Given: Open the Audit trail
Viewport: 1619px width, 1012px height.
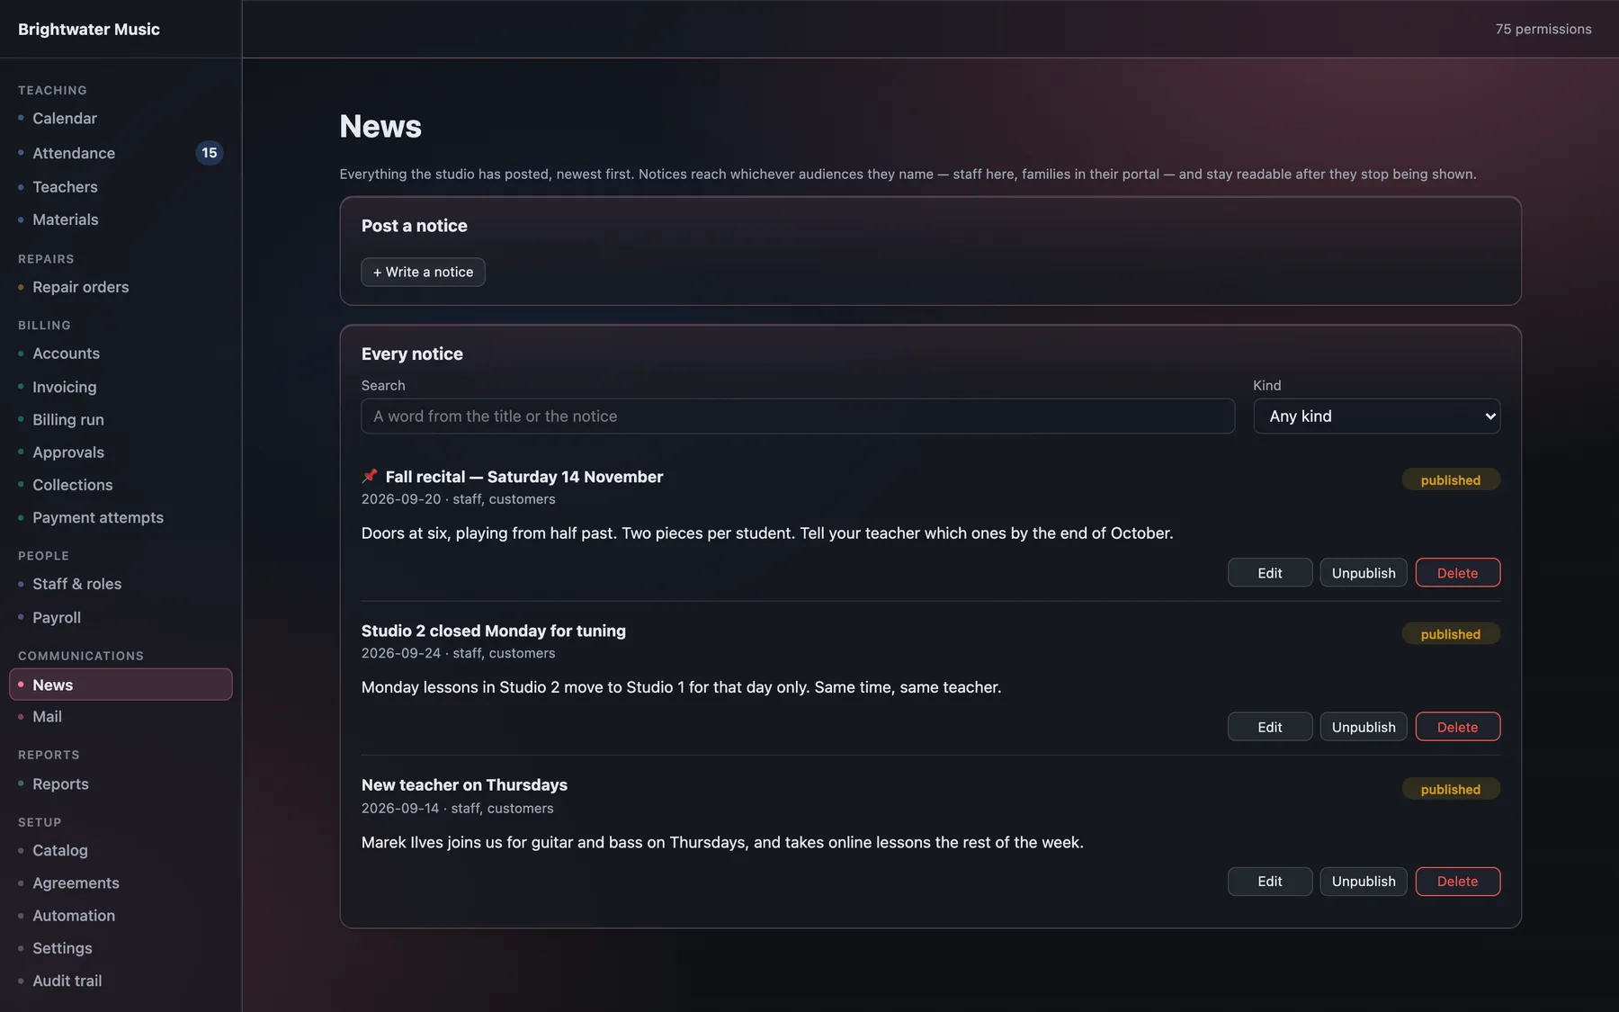Looking at the screenshot, I should [121, 981].
